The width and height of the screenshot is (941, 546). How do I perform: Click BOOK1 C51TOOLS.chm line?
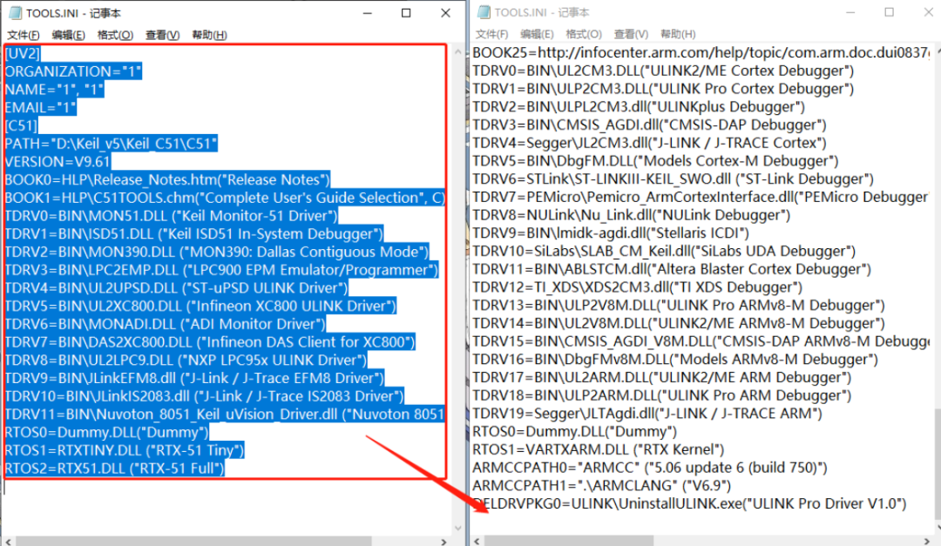[225, 198]
